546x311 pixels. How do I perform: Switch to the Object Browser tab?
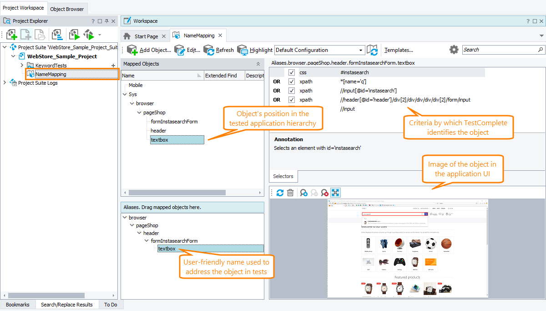pos(67,8)
